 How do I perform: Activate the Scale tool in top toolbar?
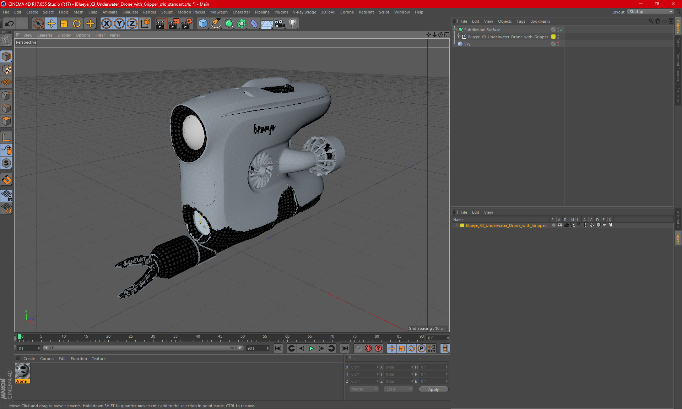click(64, 24)
